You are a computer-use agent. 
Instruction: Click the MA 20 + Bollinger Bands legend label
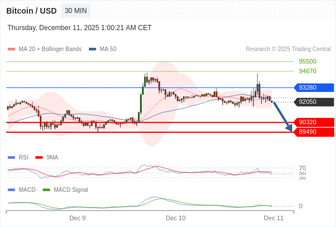pyautogui.click(x=50, y=49)
